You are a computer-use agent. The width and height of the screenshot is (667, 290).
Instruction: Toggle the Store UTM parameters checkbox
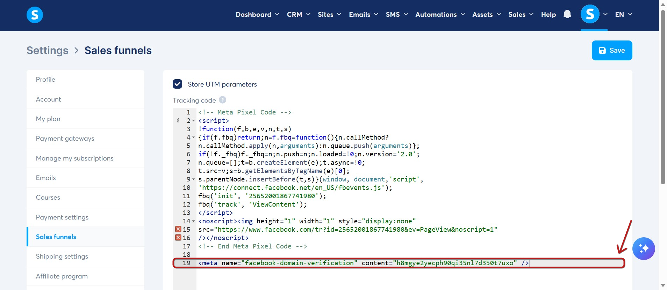click(177, 84)
